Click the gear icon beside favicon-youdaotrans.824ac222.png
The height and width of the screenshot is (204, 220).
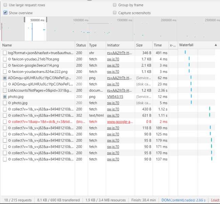pos(9,72)
